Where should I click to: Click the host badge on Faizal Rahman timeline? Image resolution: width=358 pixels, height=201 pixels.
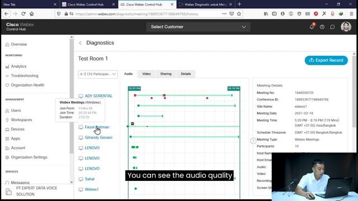point(133,124)
